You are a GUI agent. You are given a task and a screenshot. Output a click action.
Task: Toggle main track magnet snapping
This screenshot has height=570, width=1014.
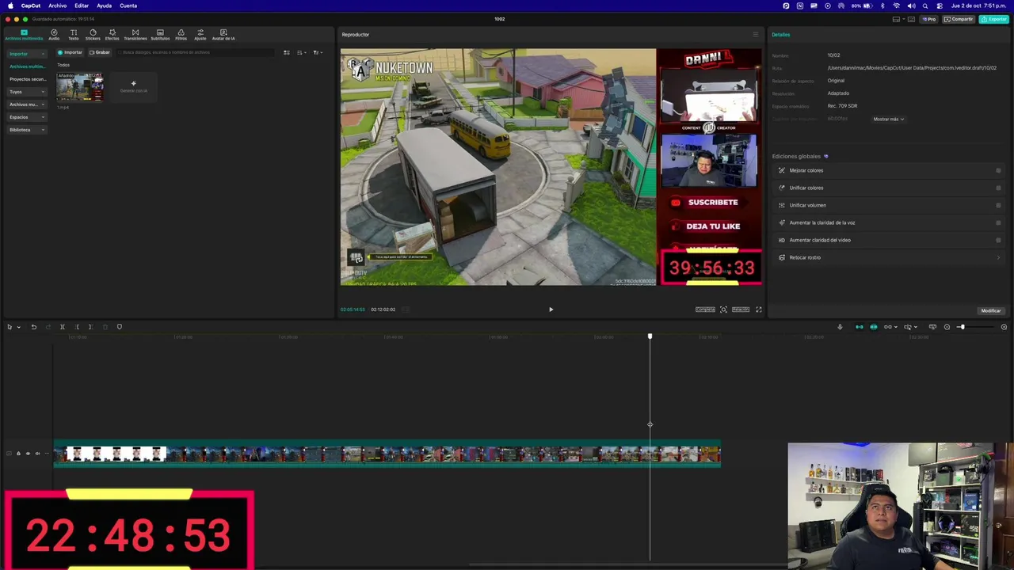tap(859, 327)
